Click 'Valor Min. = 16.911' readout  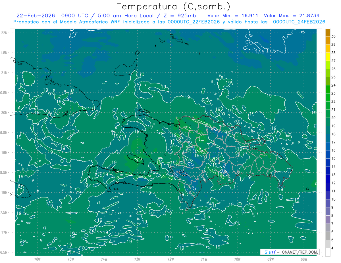pos(233,16)
